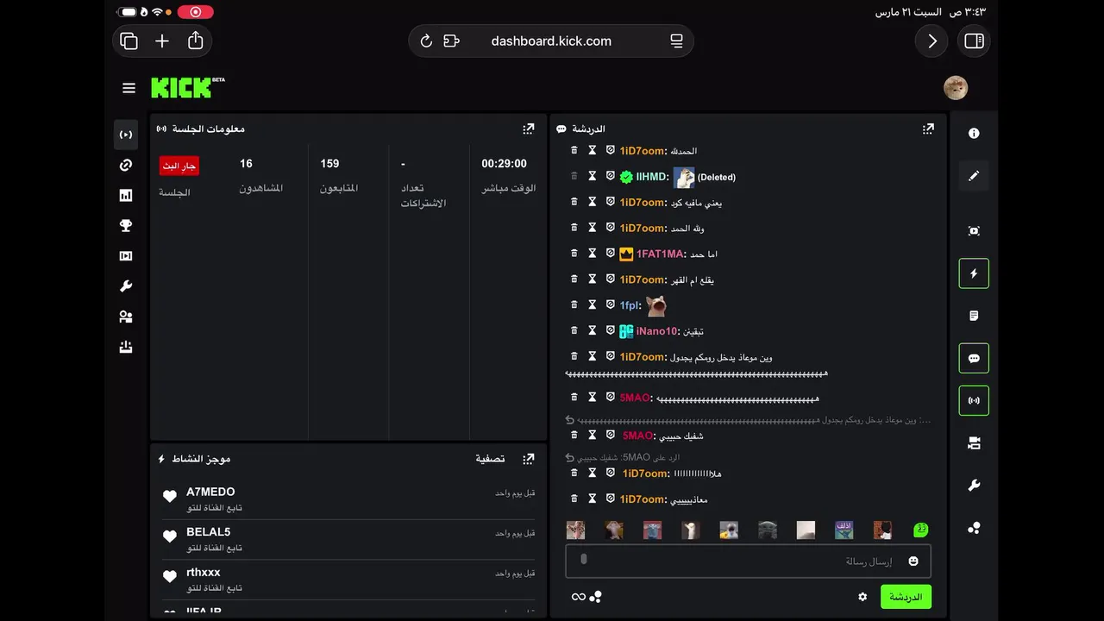
Task: Open the user management page in left sidebar
Action: click(x=126, y=317)
